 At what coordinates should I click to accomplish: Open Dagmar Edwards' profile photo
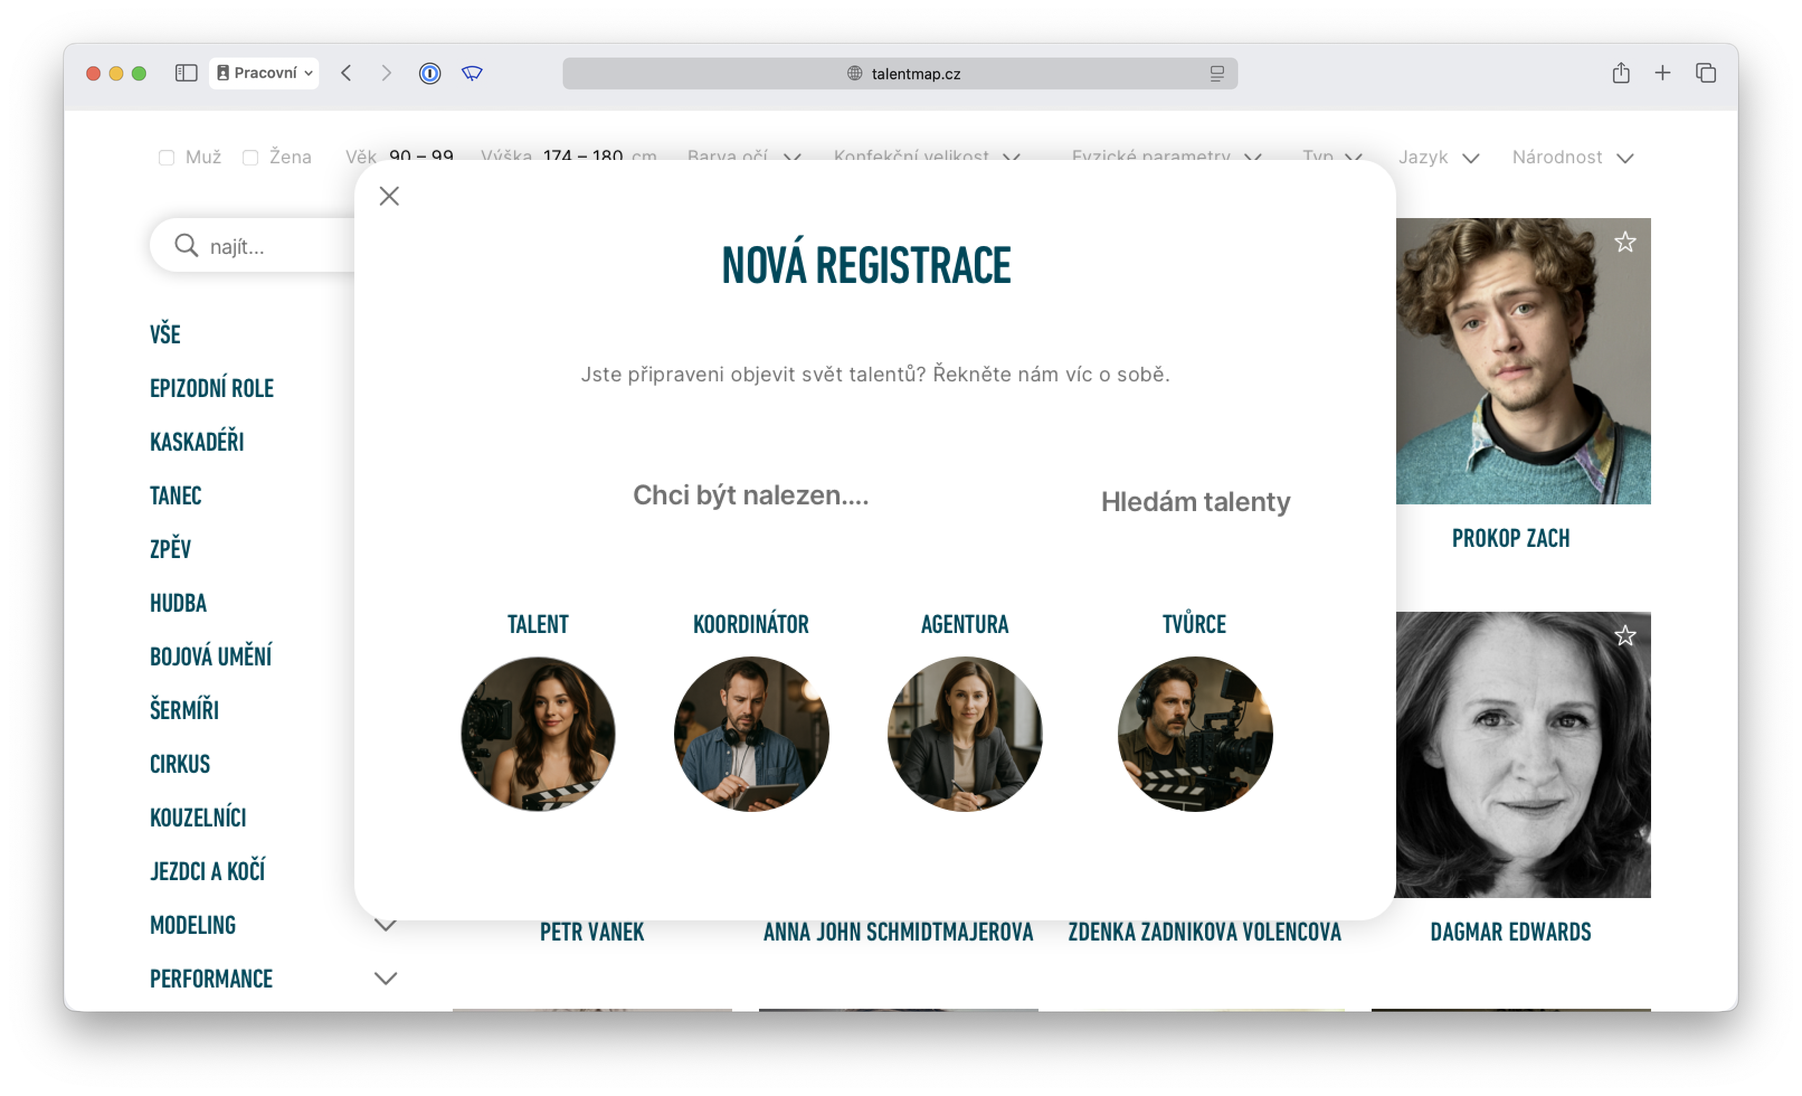point(1523,755)
